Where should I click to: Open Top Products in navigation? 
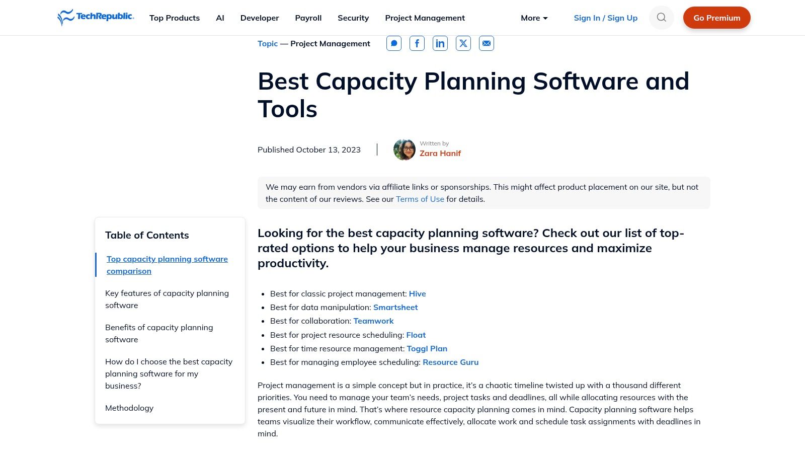175,18
